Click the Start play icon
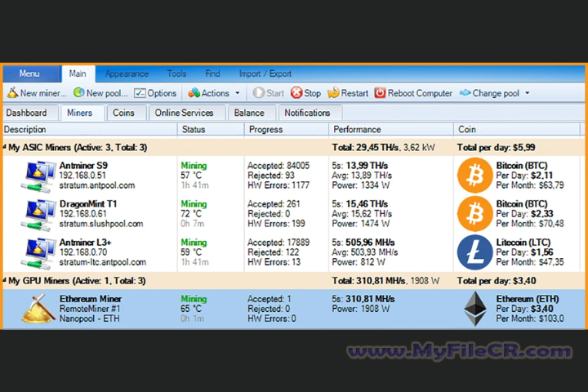The width and height of the screenshot is (588, 392). click(x=259, y=92)
